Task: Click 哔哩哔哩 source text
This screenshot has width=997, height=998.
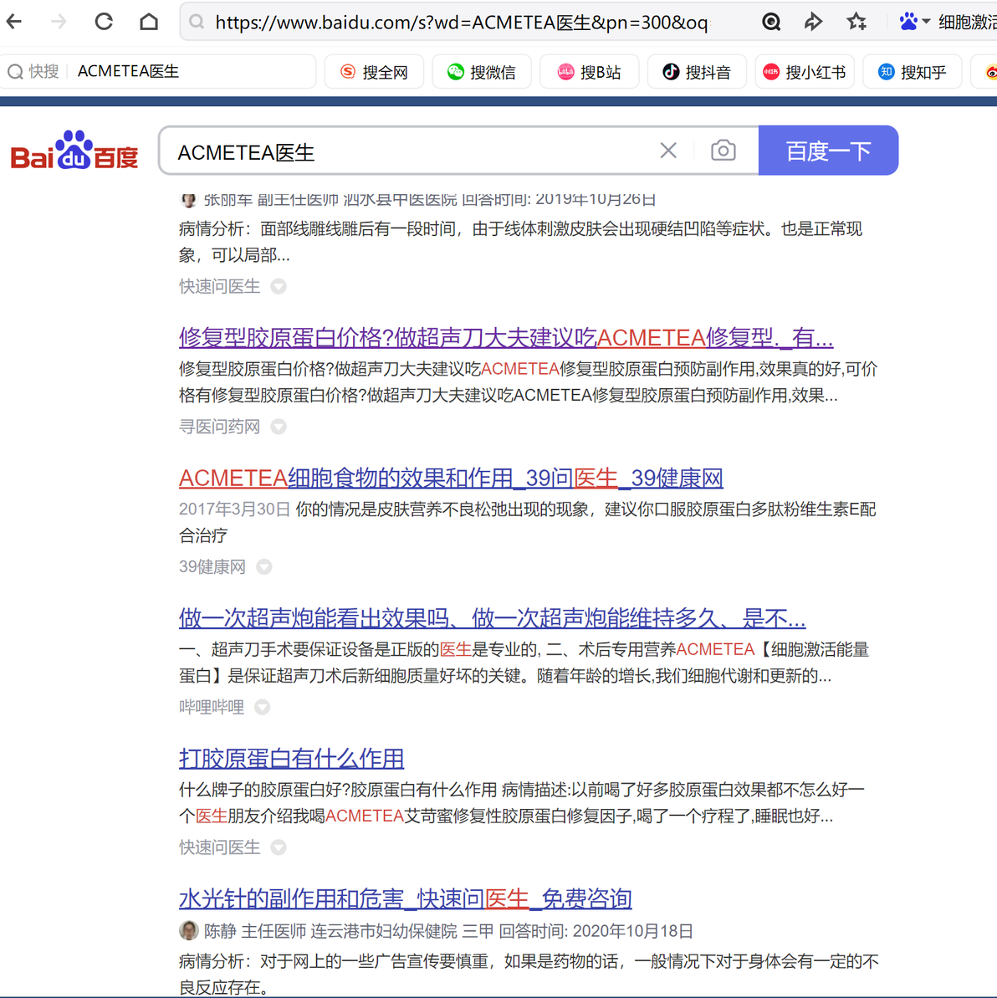Action: click(212, 707)
